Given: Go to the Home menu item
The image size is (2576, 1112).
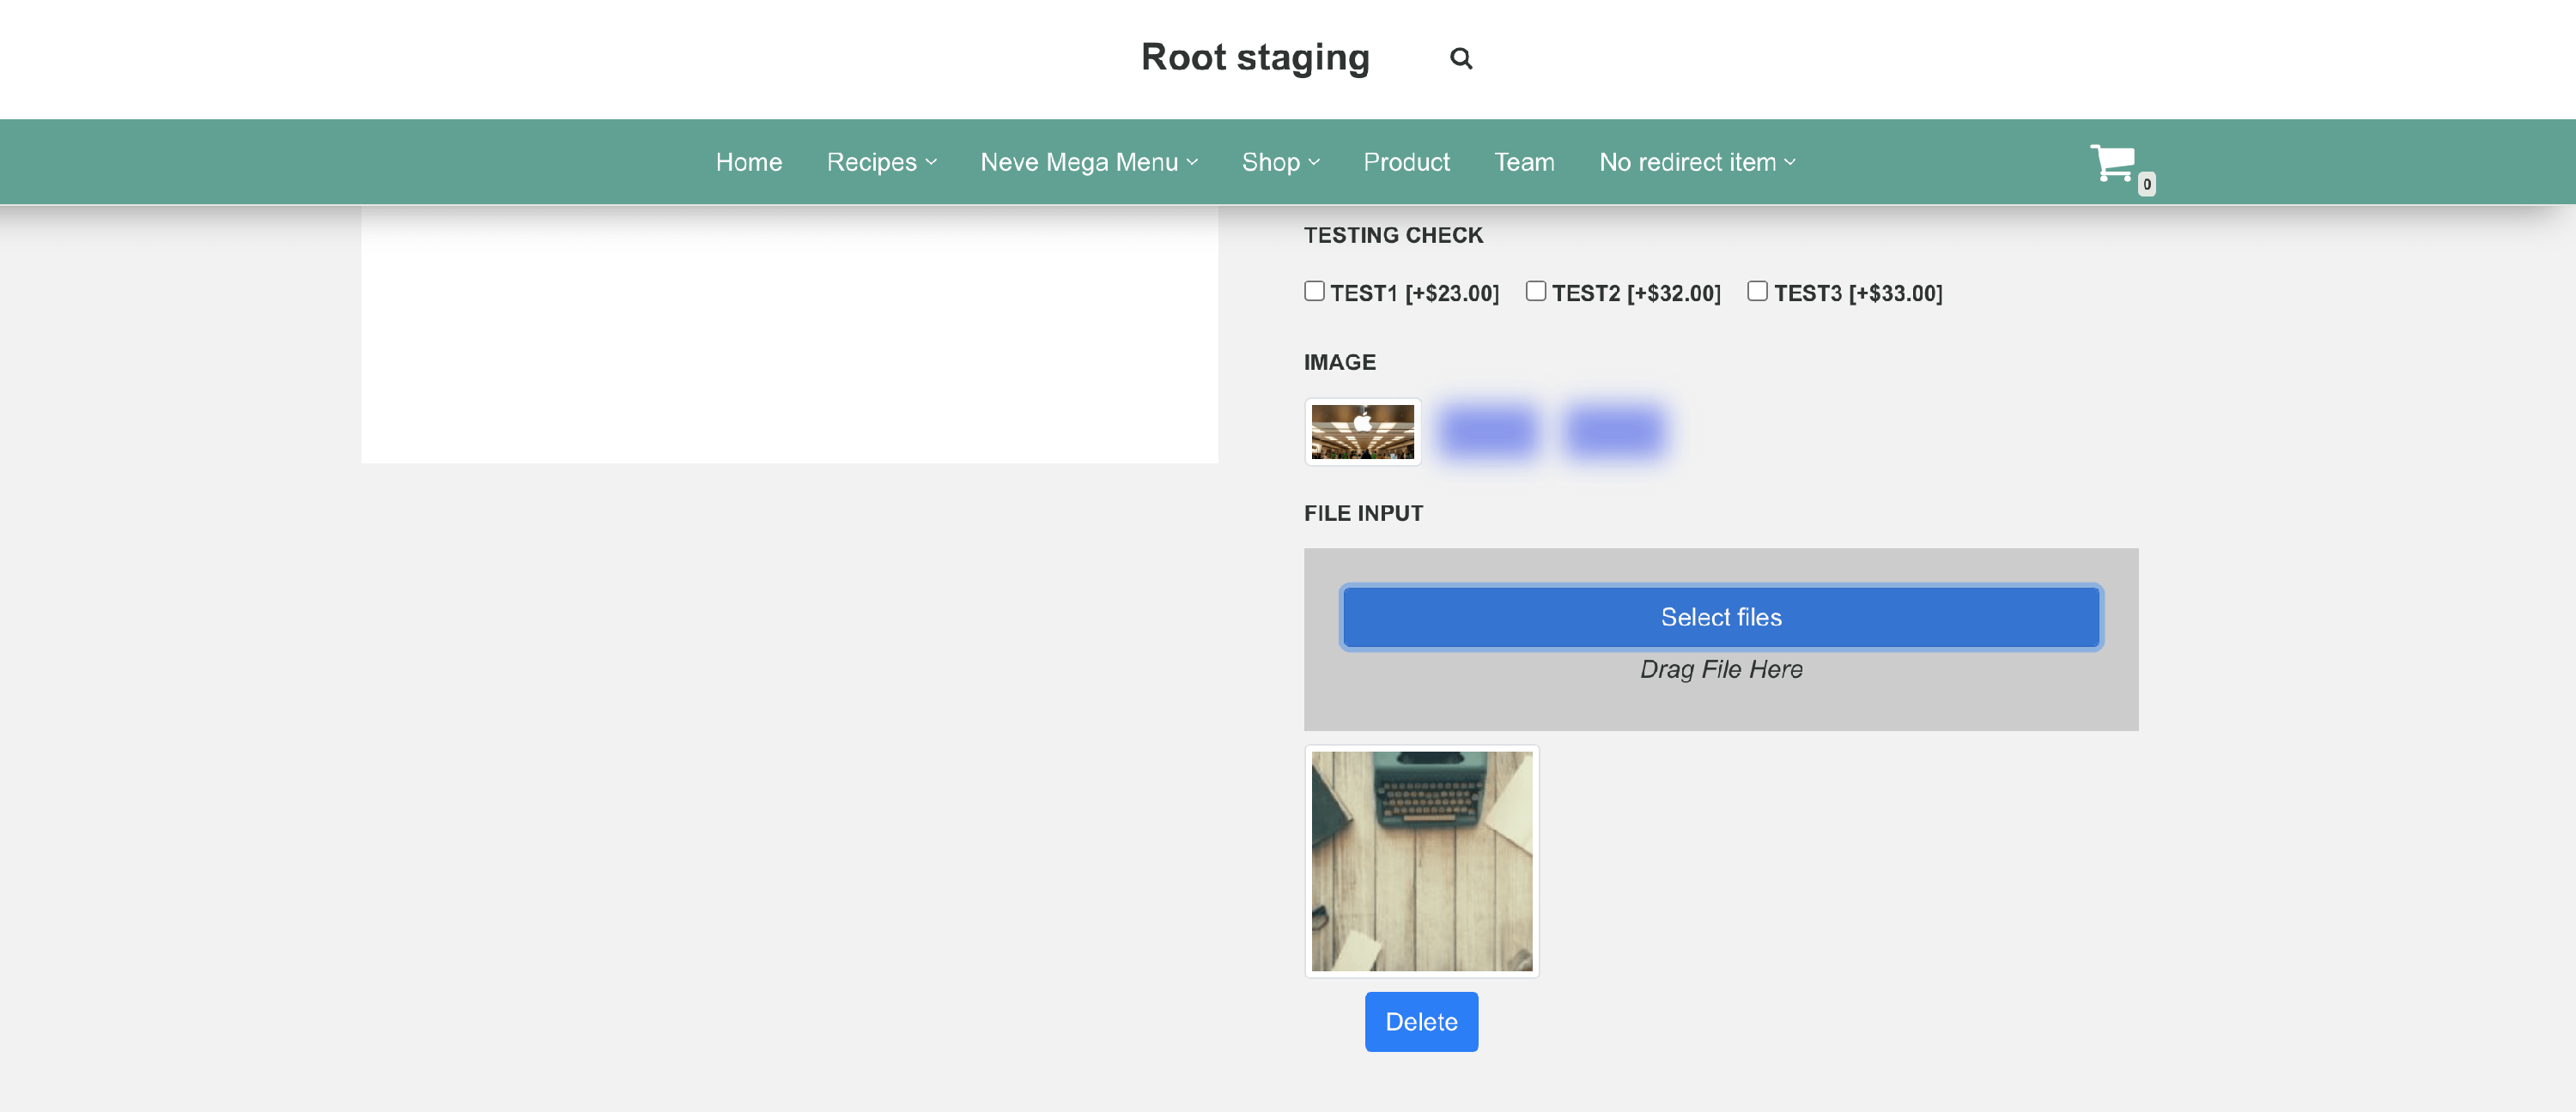Looking at the screenshot, I should pos(748,162).
